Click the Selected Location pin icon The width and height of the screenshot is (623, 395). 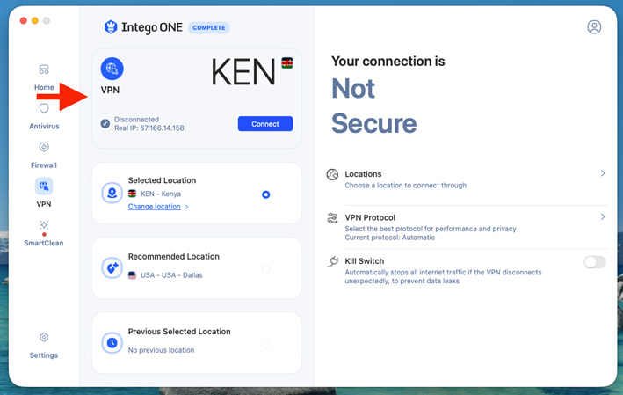112,193
